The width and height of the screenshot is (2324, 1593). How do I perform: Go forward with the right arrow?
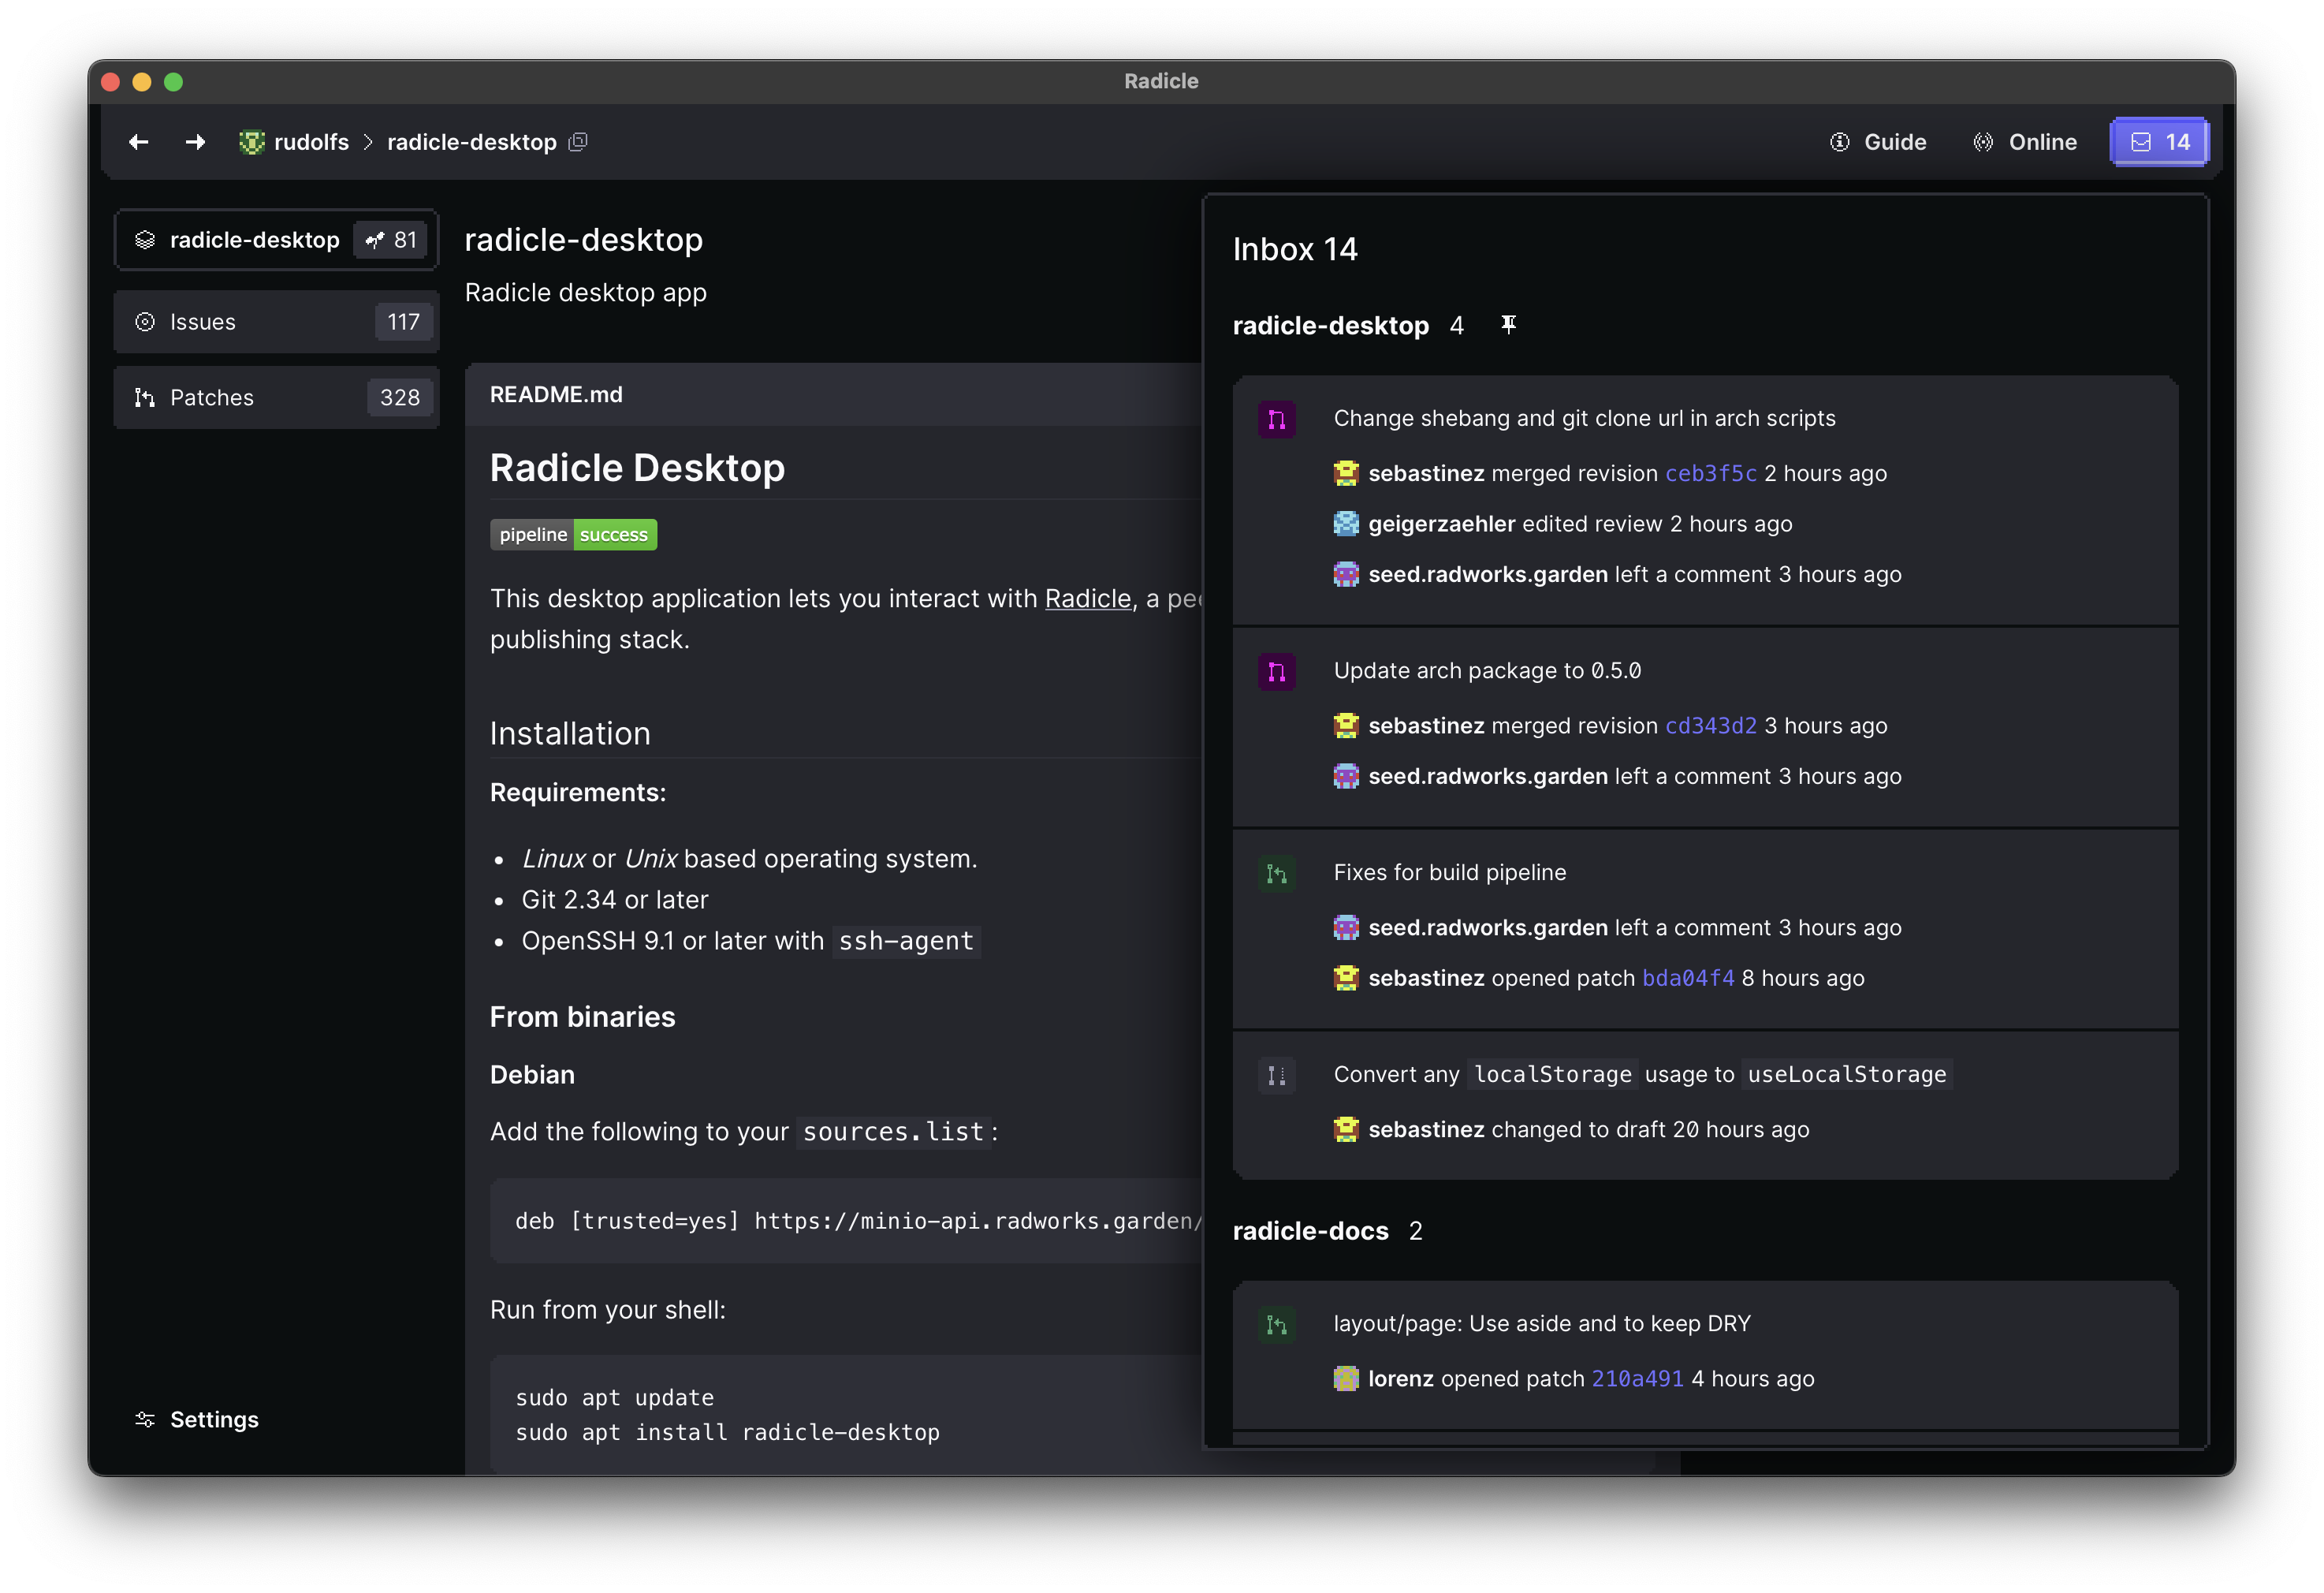click(195, 142)
